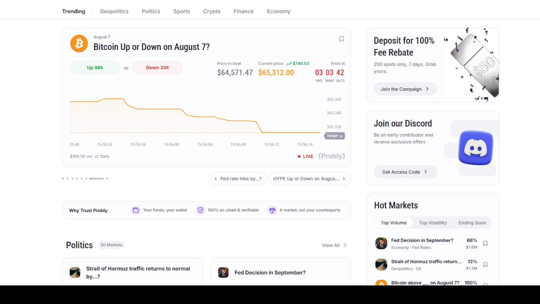This screenshot has height=304, width=540.
Task: Click Strait of Hormuz politics card thumbnail
Action: tap(75, 272)
